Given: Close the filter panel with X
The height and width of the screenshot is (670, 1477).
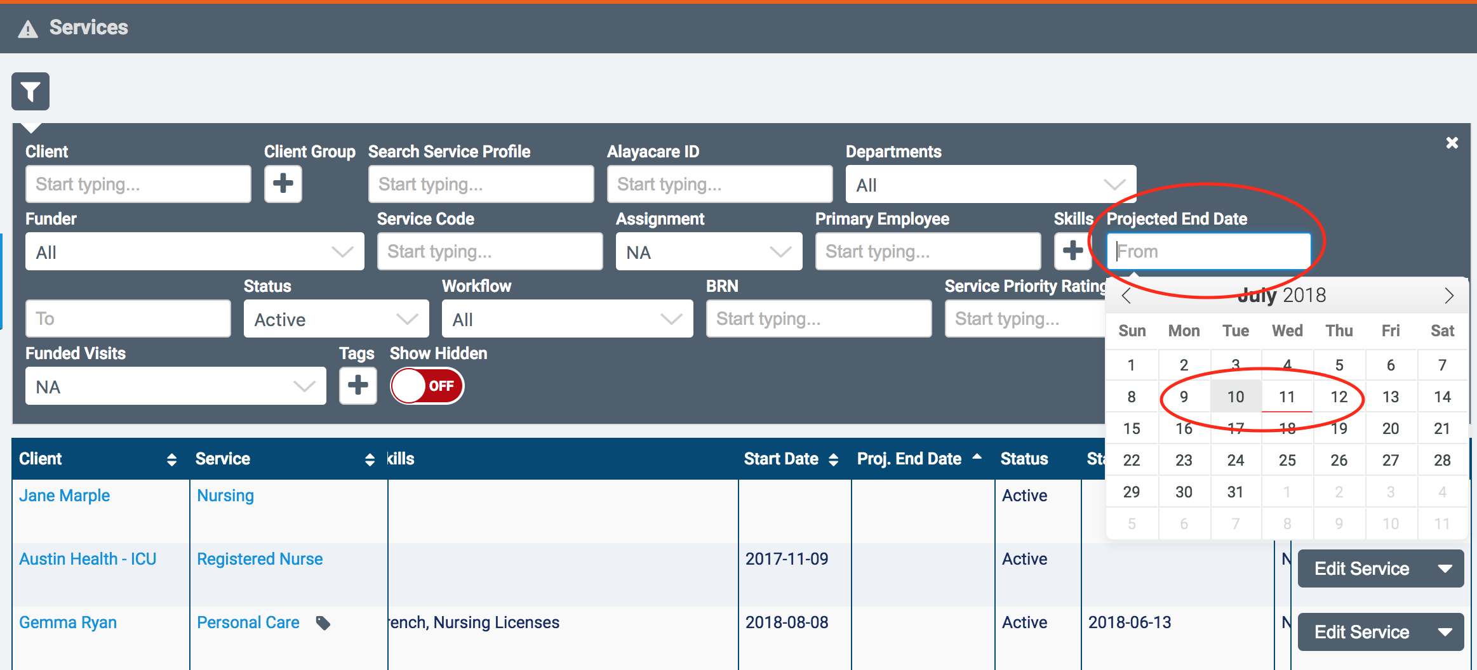Looking at the screenshot, I should [x=1452, y=143].
